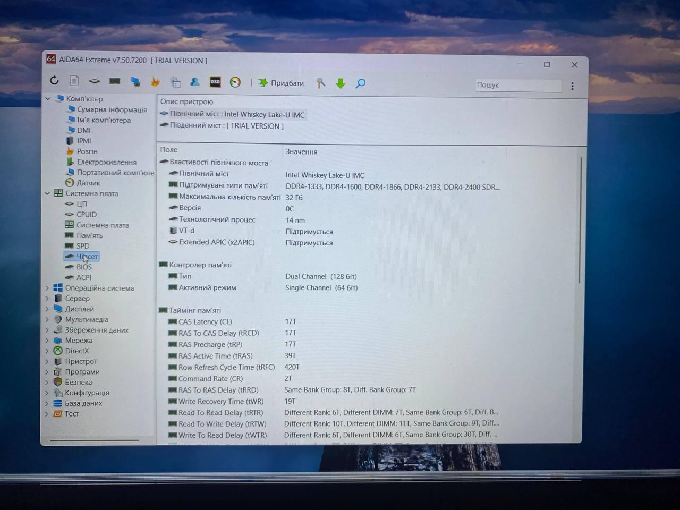Image resolution: width=680 pixels, height=510 pixels.
Task: Click the network computers toolbar icon
Action: pos(135,82)
